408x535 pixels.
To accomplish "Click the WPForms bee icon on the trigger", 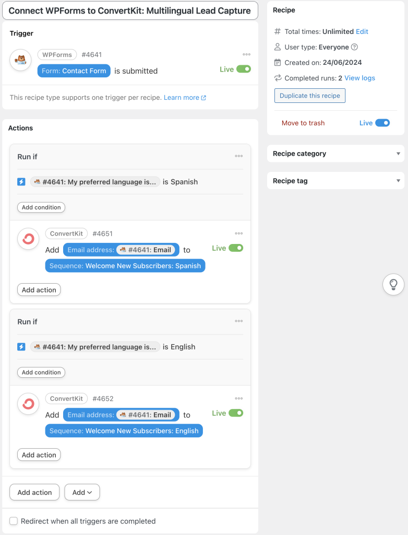I will coord(20,61).
